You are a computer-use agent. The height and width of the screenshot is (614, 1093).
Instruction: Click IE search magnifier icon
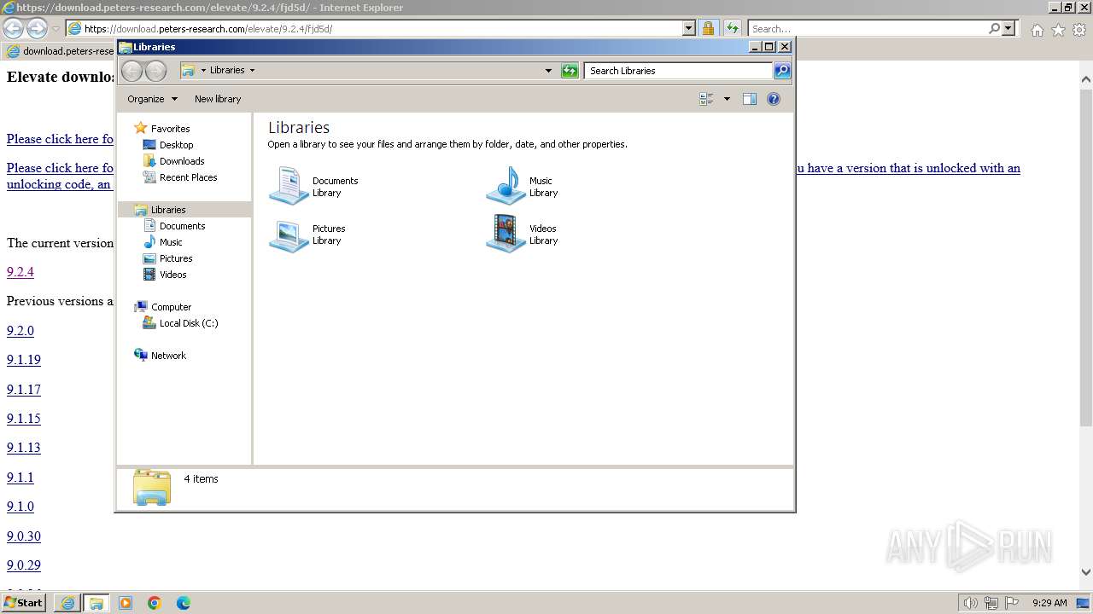pos(994,28)
